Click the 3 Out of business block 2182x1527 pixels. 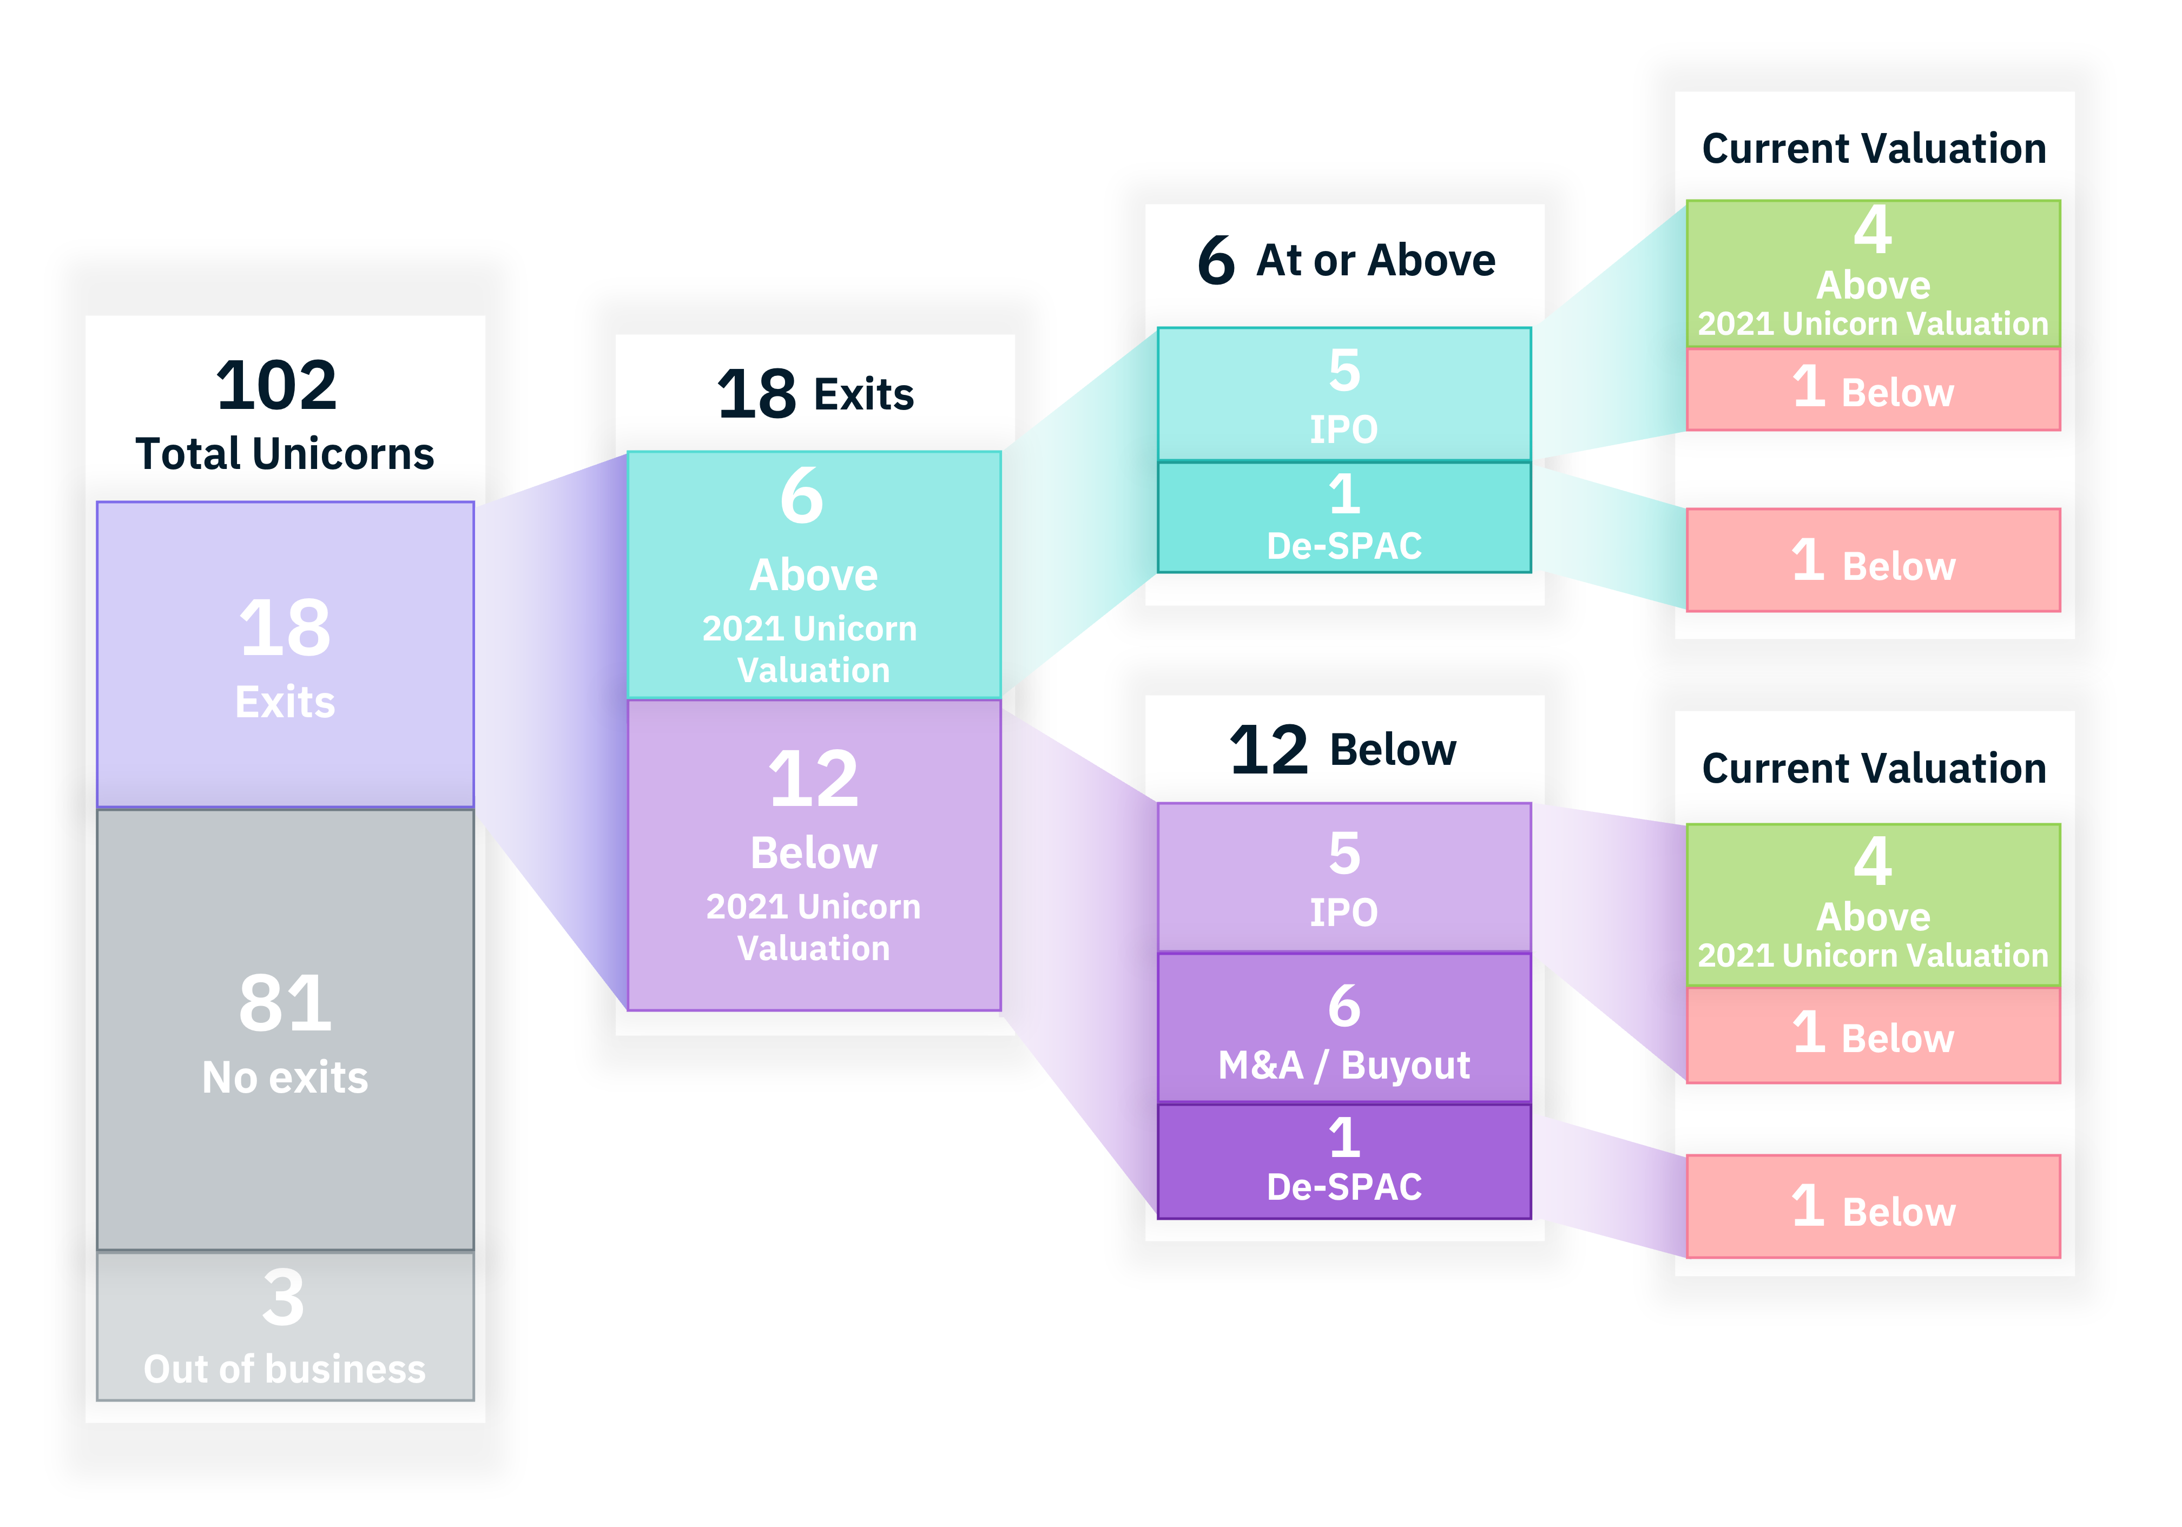[285, 1326]
